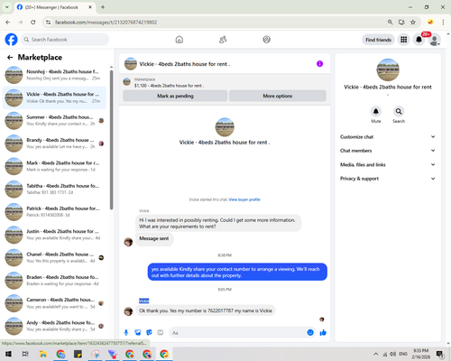This screenshot has height=361, width=451.
Task: Search in conversation with magnifier icon
Action: pyautogui.click(x=399, y=111)
